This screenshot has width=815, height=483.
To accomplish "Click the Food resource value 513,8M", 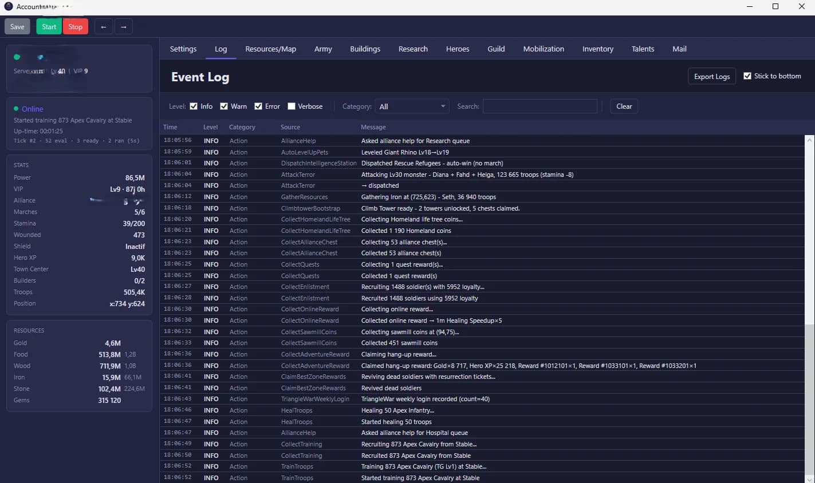I will coord(109,354).
